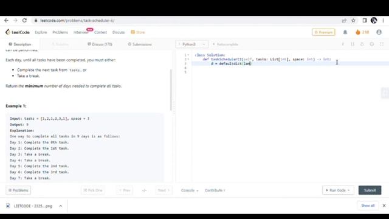Viewport: 389px width, 219px height.
Task: Click the leetcode.com URL in address bar
Action: [77, 21]
